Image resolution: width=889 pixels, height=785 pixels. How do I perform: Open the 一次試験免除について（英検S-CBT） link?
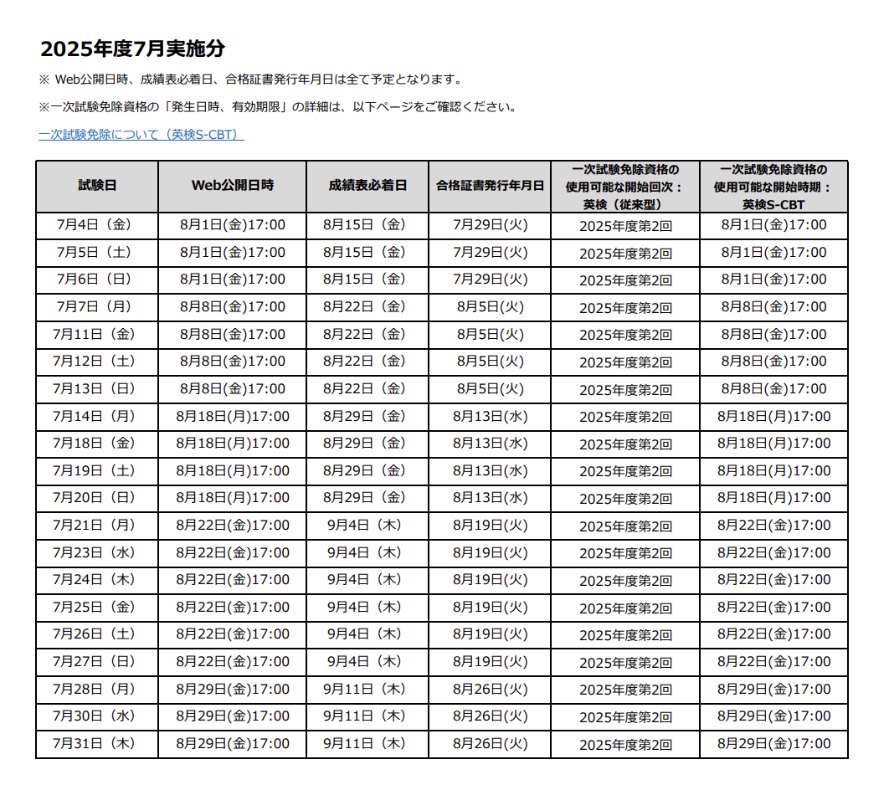pyautogui.click(x=141, y=135)
